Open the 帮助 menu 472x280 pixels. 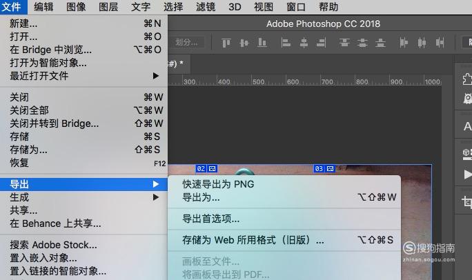point(328,7)
